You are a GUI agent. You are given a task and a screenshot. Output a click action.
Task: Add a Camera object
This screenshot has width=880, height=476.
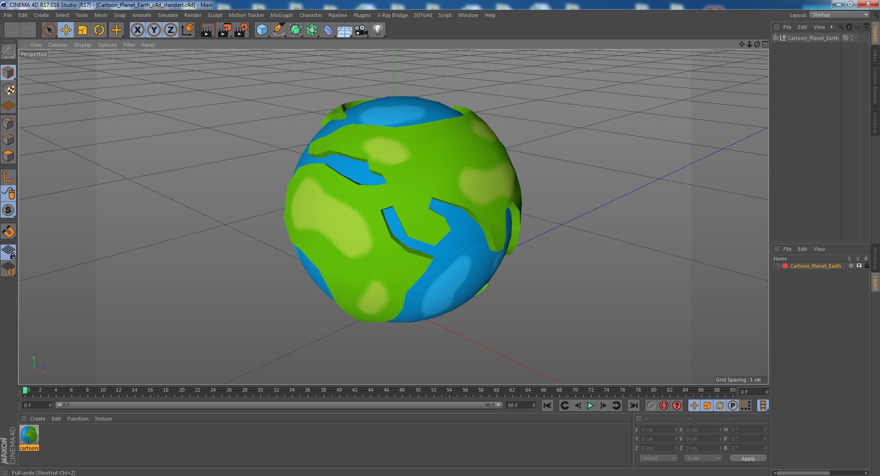[x=361, y=30]
